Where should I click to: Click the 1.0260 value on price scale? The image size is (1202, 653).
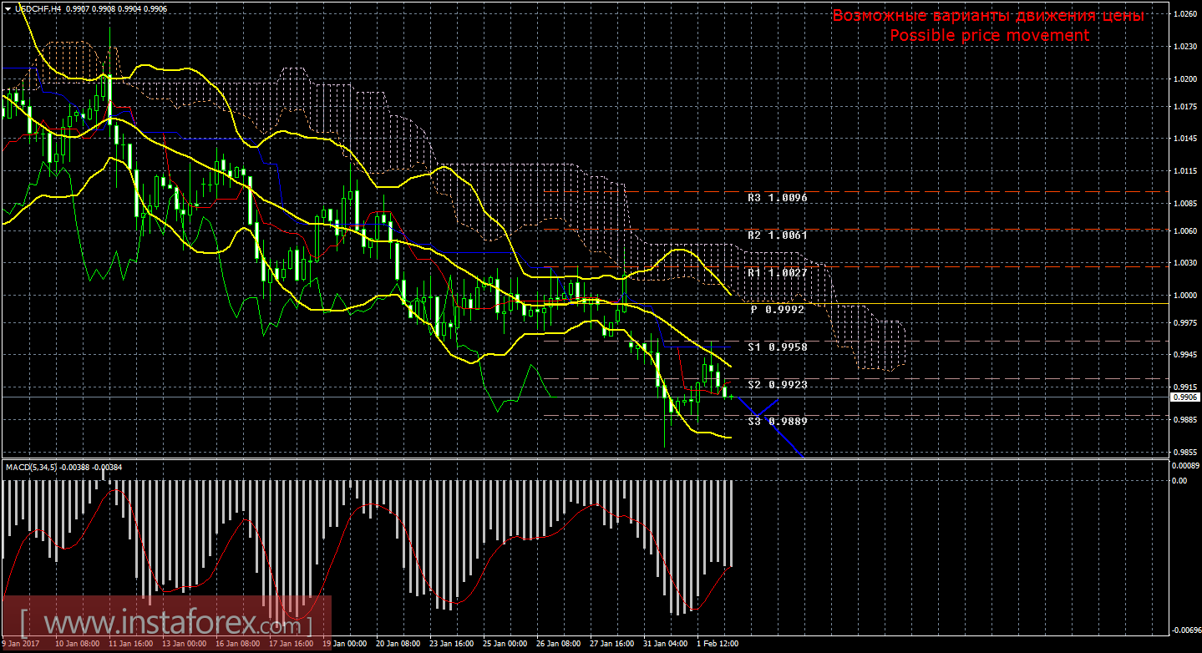1184,14
